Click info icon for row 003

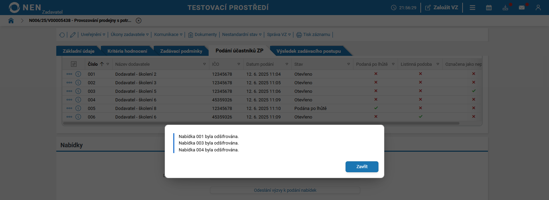click(78, 91)
